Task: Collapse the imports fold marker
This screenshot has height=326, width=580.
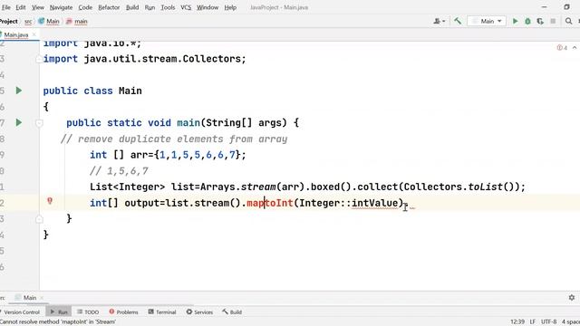Action: (x=39, y=59)
